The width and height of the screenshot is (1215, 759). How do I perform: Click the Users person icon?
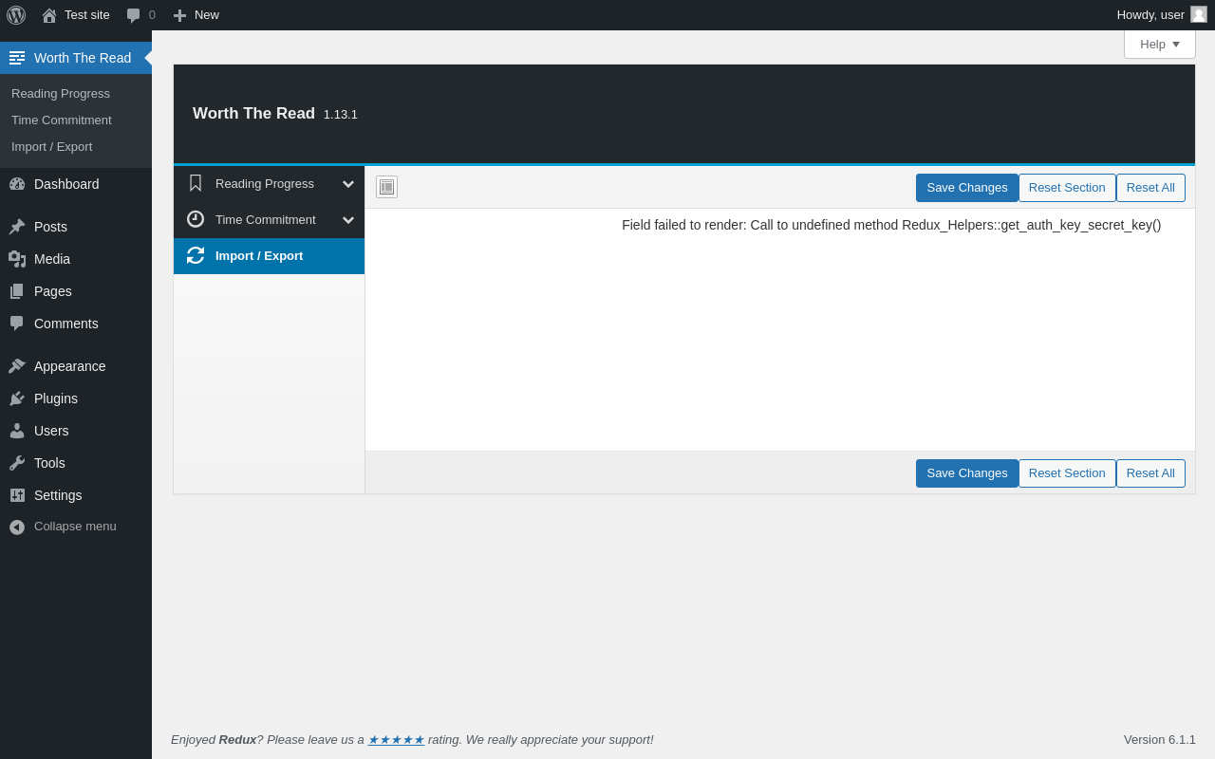(17, 431)
